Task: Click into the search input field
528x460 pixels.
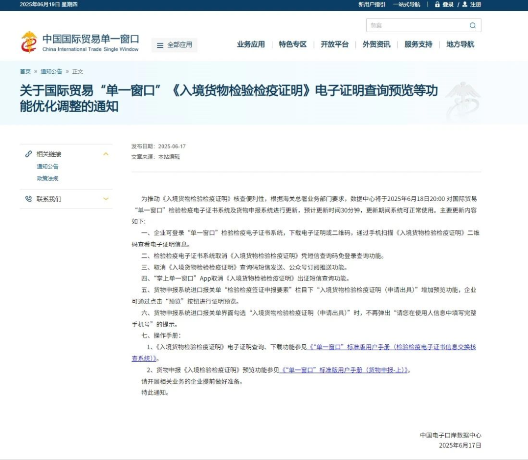Action: [416, 25]
